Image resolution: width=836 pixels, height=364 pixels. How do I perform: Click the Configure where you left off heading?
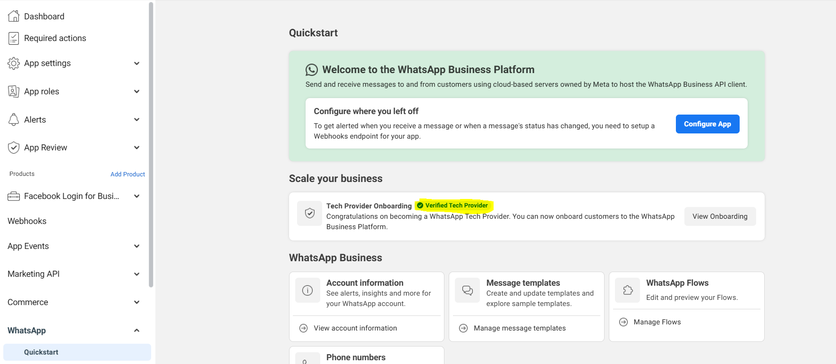click(x=366, y=111)
